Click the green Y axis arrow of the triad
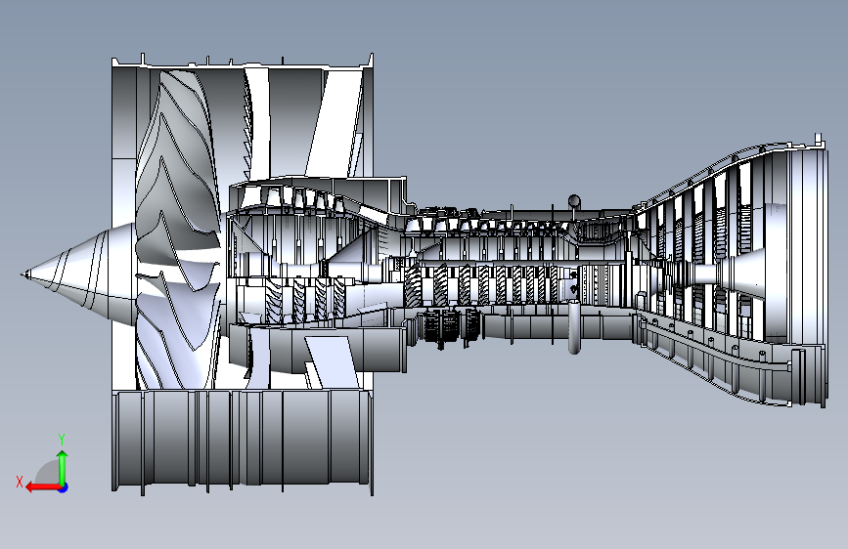 63,468
